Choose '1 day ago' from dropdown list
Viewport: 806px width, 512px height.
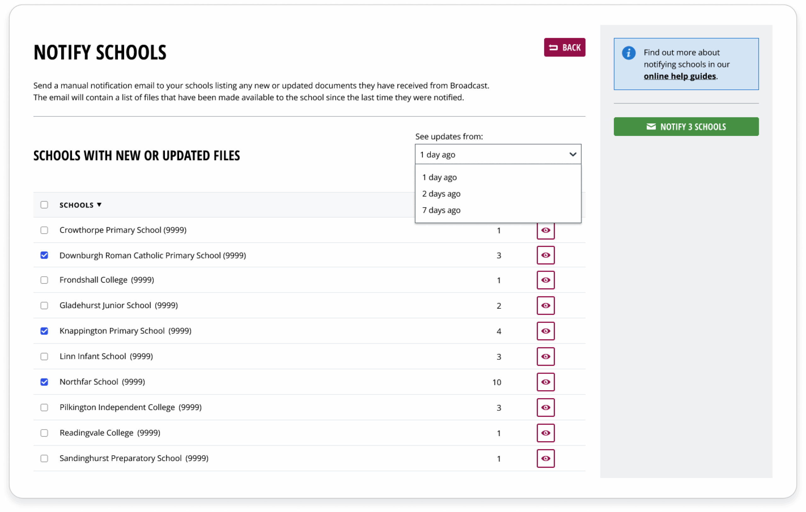(439, 177)
